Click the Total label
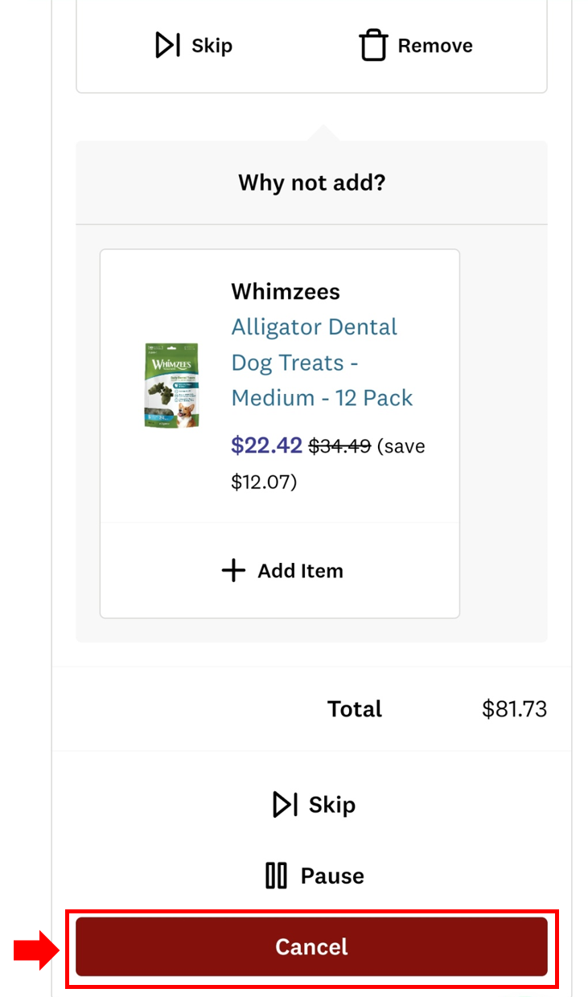The height and width of the screenshot is (997, 588). pyautogui.click(x=355, y=709)
